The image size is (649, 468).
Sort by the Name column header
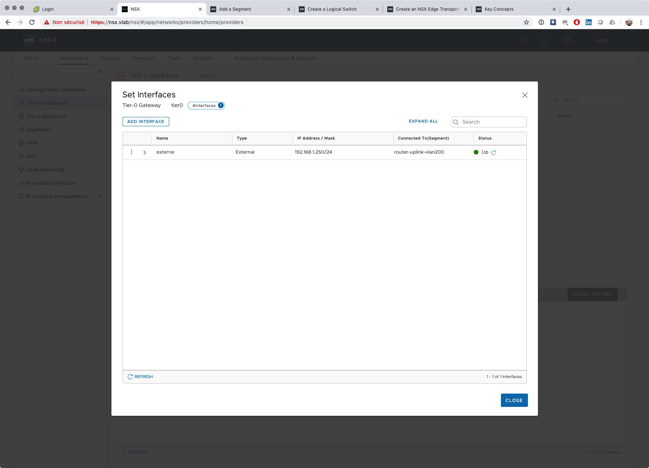point(162,138)
